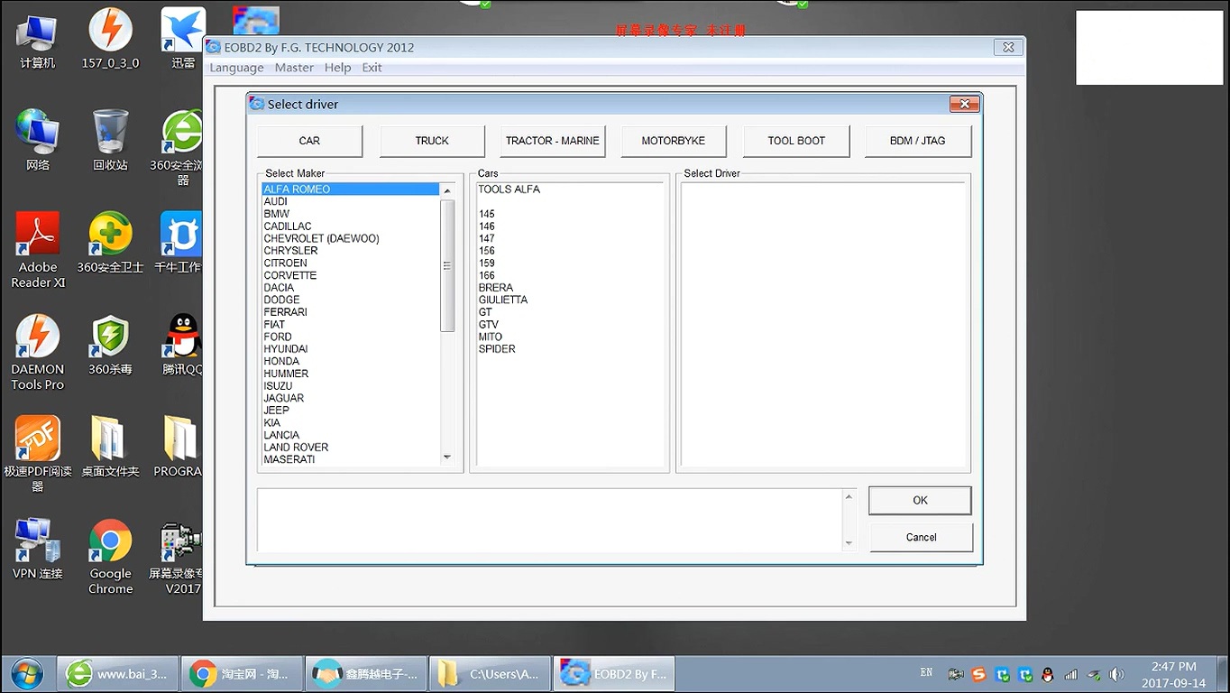This screenshot has width=1230, height=693.
Task: Open the 屏幕录像专家 V2017 desktop icon
Action: (x=177, y=557)
